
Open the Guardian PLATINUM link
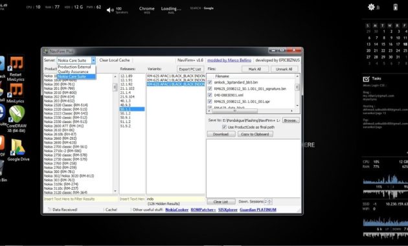click(258, 210)
